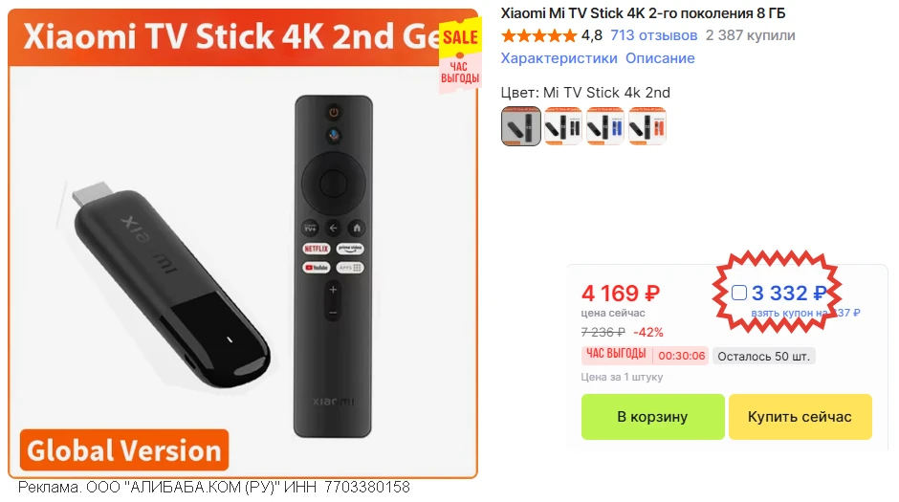Open the Описание tab link
The image size is (899, 502).
pyautogui.click(x=660, y=58)
